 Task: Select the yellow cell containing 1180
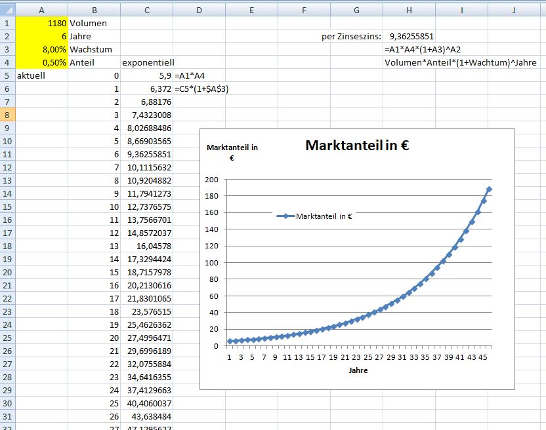point(41,23)
